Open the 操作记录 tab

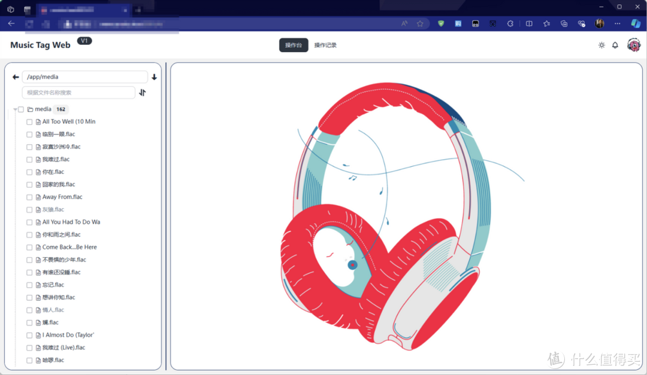(325, 45)
